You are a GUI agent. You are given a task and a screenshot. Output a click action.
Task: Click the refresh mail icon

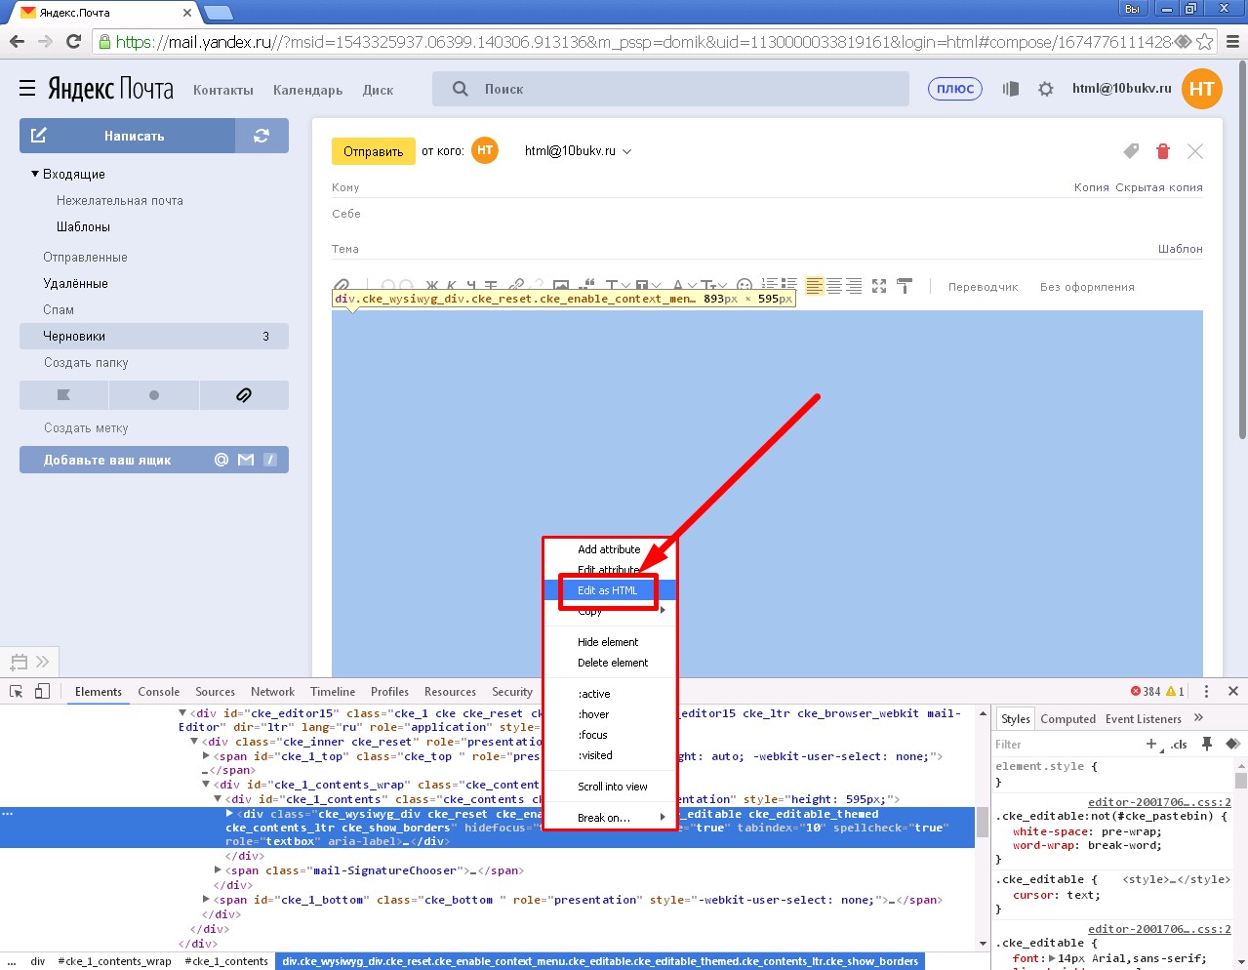262,136
